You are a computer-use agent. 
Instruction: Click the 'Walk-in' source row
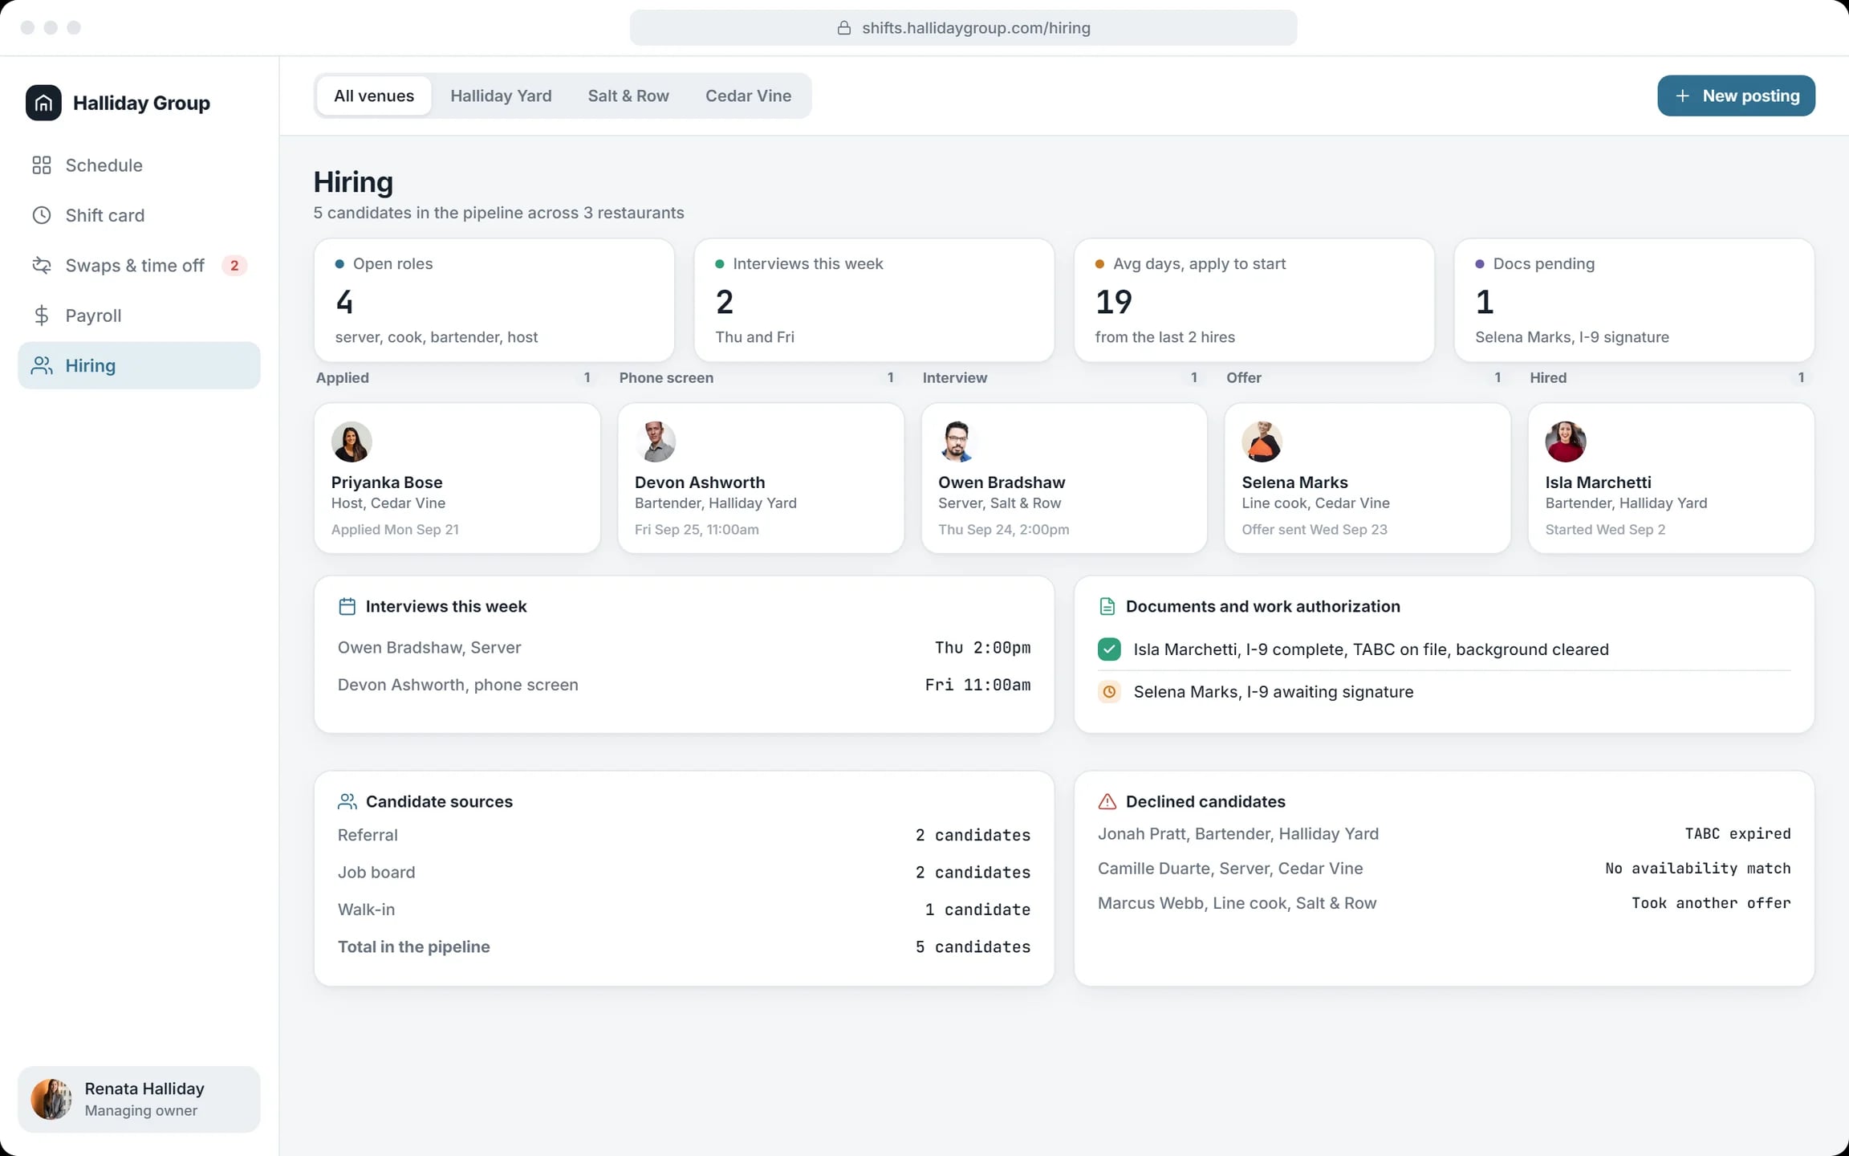684,910
